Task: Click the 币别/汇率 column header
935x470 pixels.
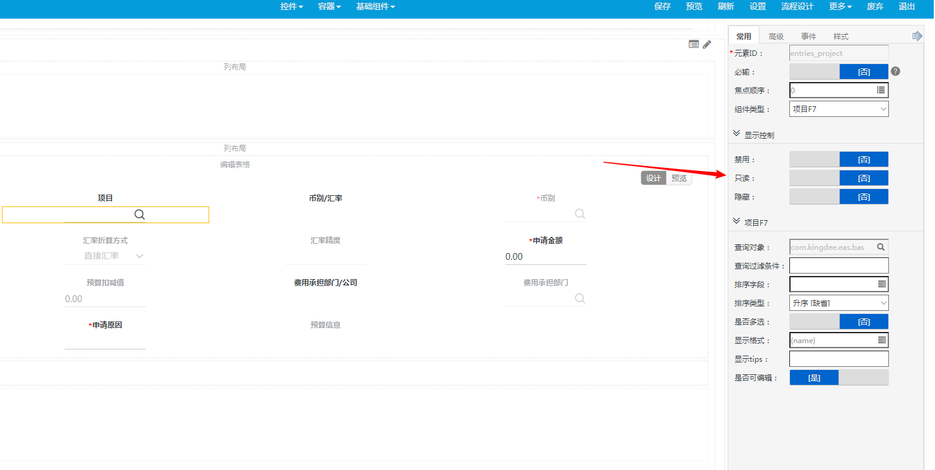Action: [x=326, y=198]
